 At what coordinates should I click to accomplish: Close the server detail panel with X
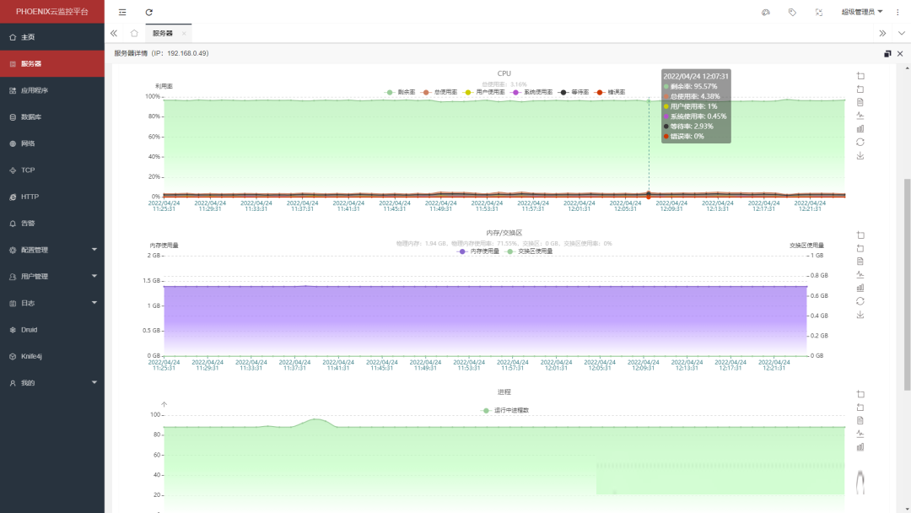click(900, 53)
